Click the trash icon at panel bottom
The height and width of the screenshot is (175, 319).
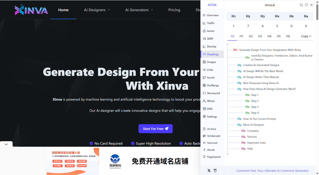click(x=215, y=171)
